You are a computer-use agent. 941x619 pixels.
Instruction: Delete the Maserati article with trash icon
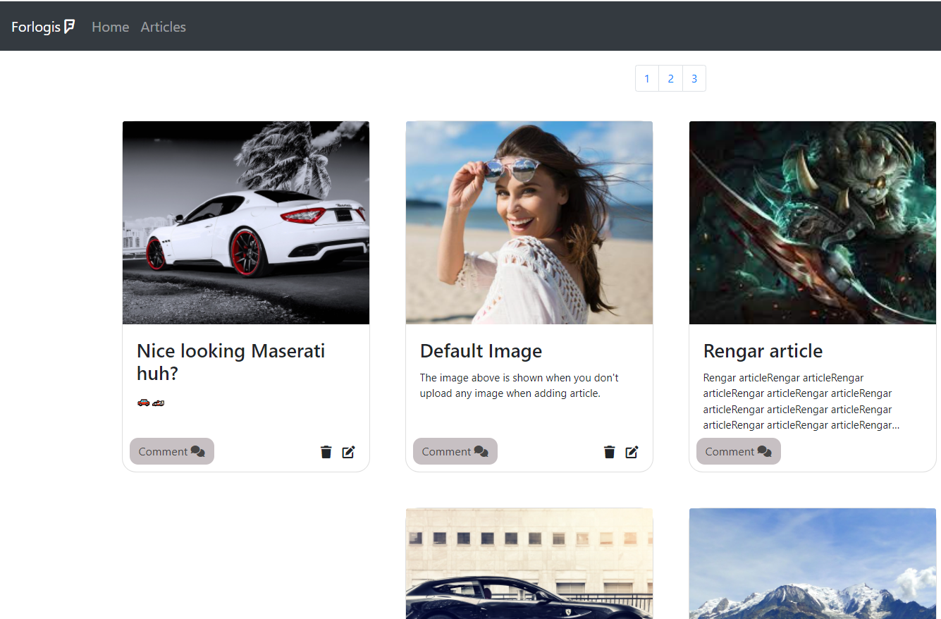click(x=326, y=452)
